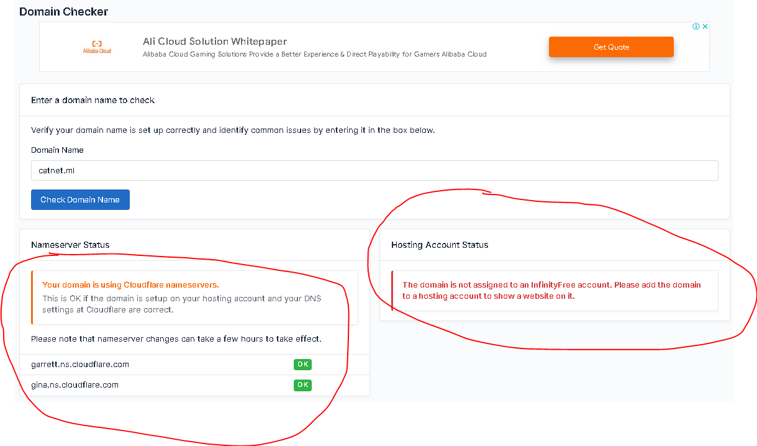Click the OK badge for garrett.ns.cloudflare.com
757x446 pixels.
point(302,365)
